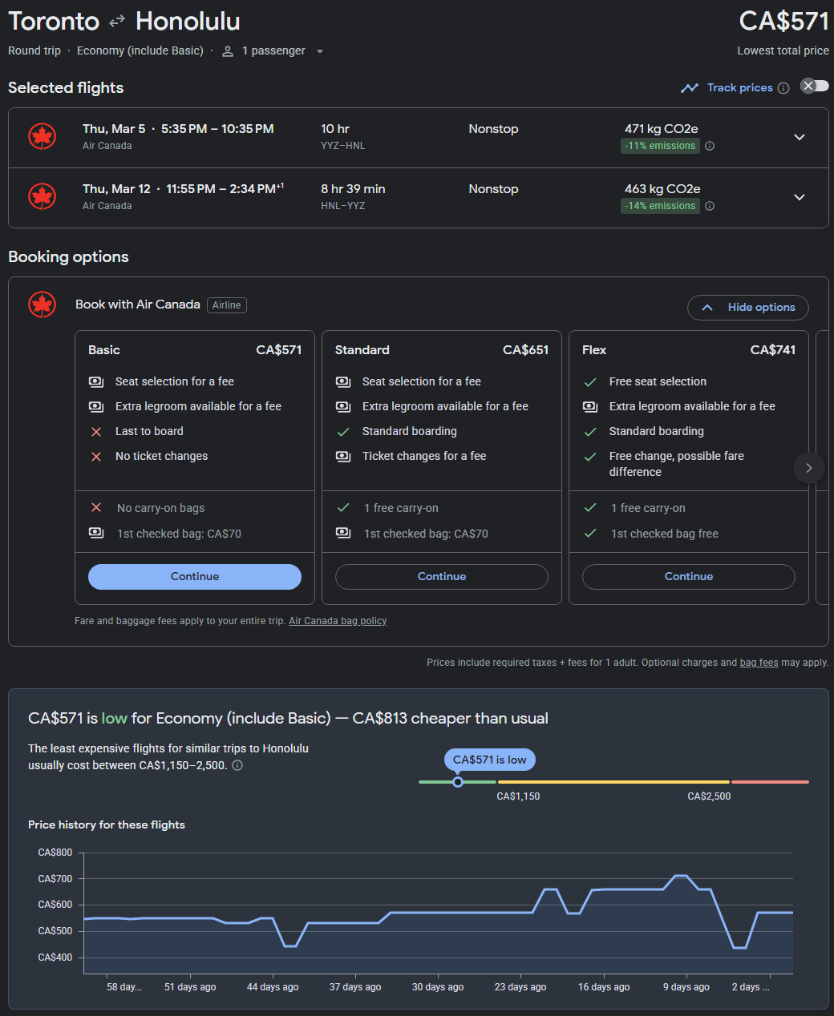The height and width of the screenshot is (1016, 834).
Task: Click the swap arrows between Toronto and Honolulu
Action: pos(117,22)
